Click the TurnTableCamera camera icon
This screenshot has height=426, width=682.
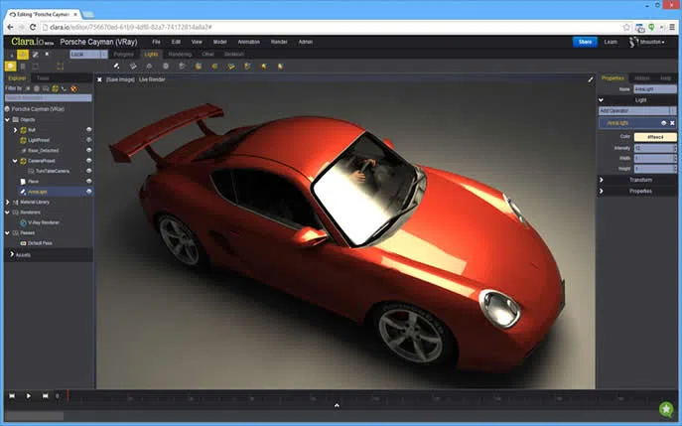(x=32, y=171)
